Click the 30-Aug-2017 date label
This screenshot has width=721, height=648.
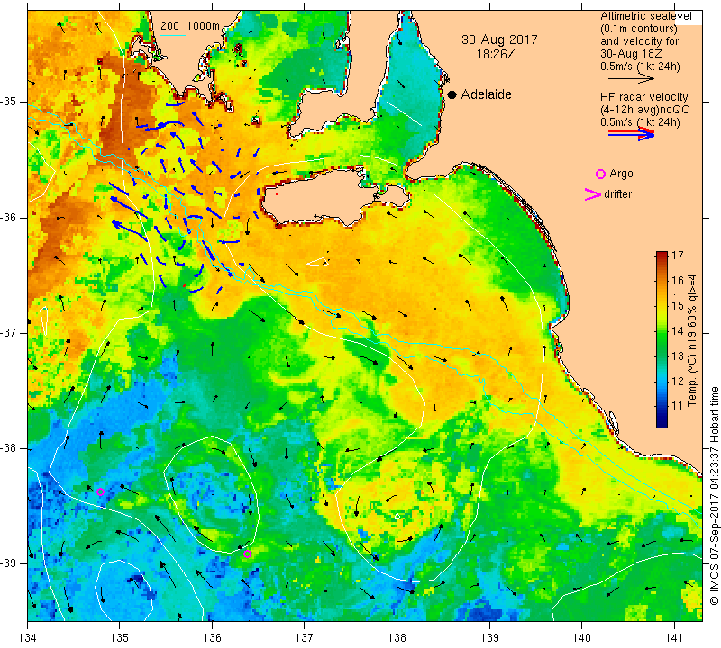[499, 40]
